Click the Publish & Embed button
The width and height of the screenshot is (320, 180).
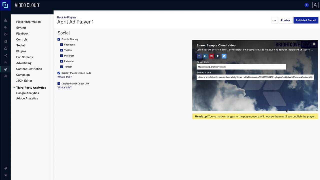tap(306, 20)
